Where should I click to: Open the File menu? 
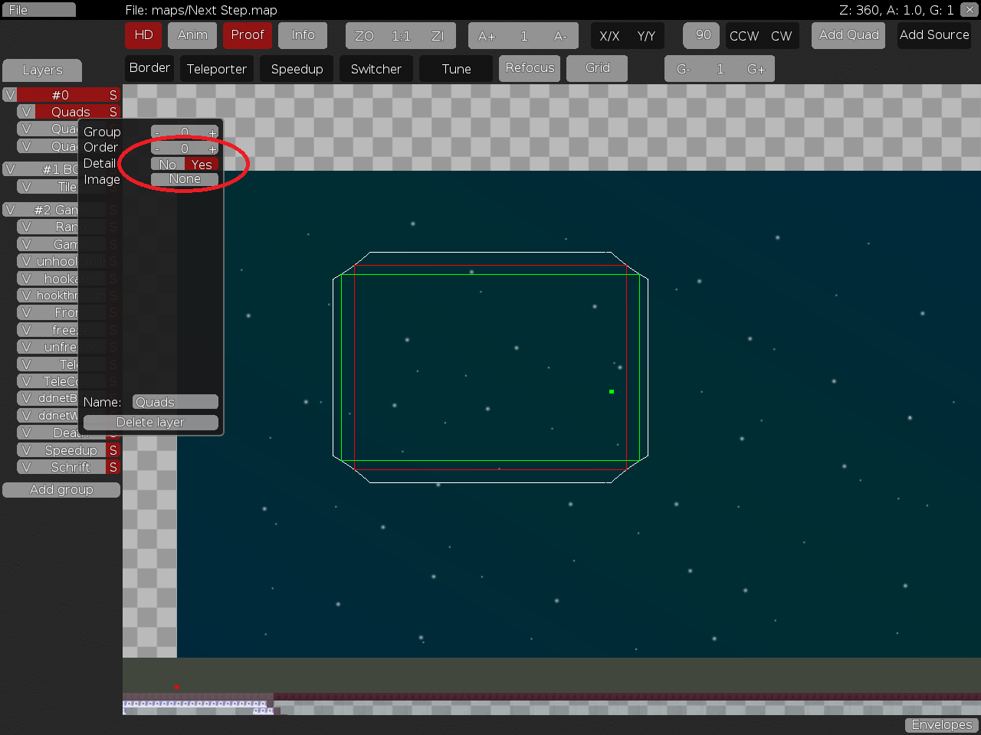[x=38, y=10]
